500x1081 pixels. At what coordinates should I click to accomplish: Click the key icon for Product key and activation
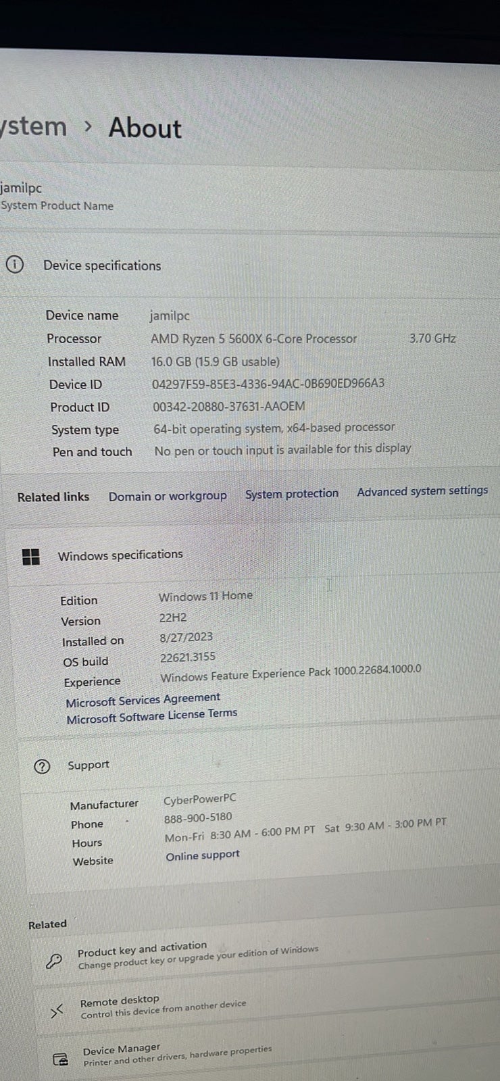pos(54,960)
